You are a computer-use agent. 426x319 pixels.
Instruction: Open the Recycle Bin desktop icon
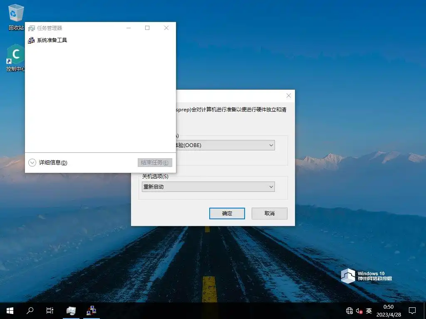coord(16,17)
